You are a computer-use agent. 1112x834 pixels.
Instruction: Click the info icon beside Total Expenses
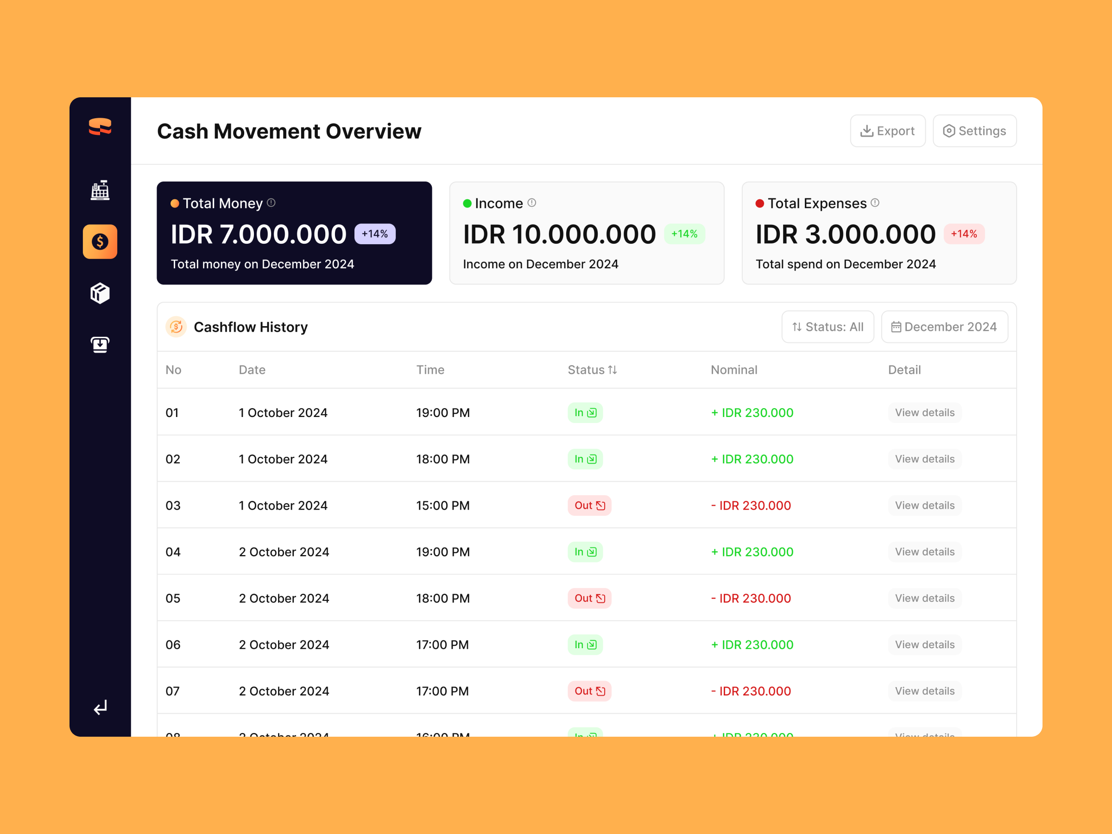click(875, 203)
